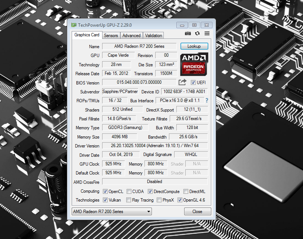Click the Bus Interface question mark
The width and height of the screenshot is (303, 239).
click(207, 100)
